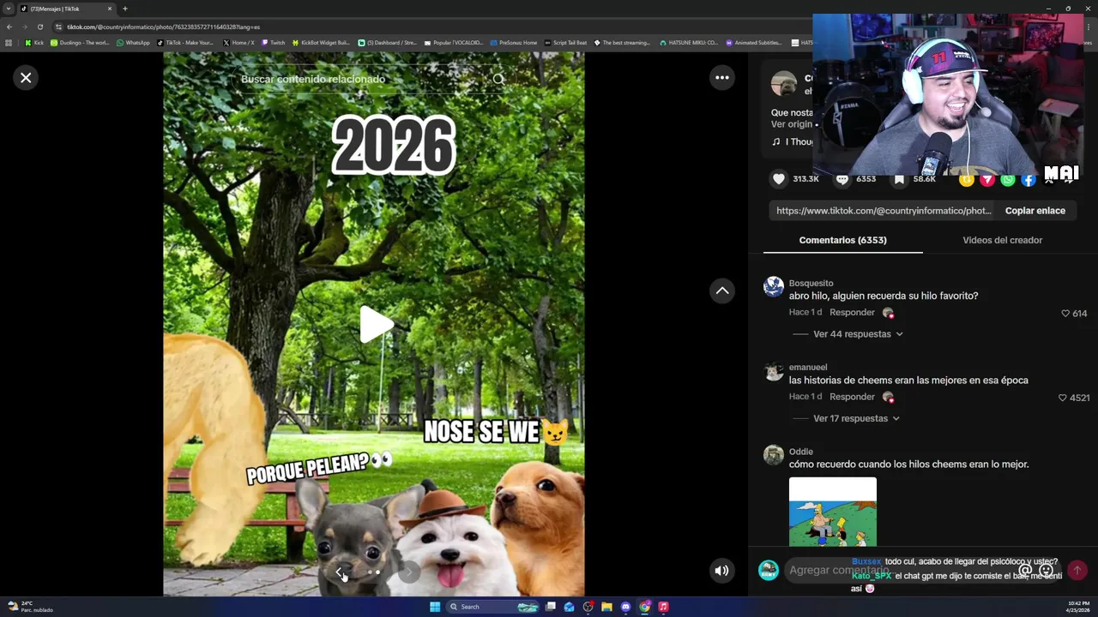Share the post to WhatsApp
The width and height of the screenshot is (1098, 617).
(x=1008, y=179)
